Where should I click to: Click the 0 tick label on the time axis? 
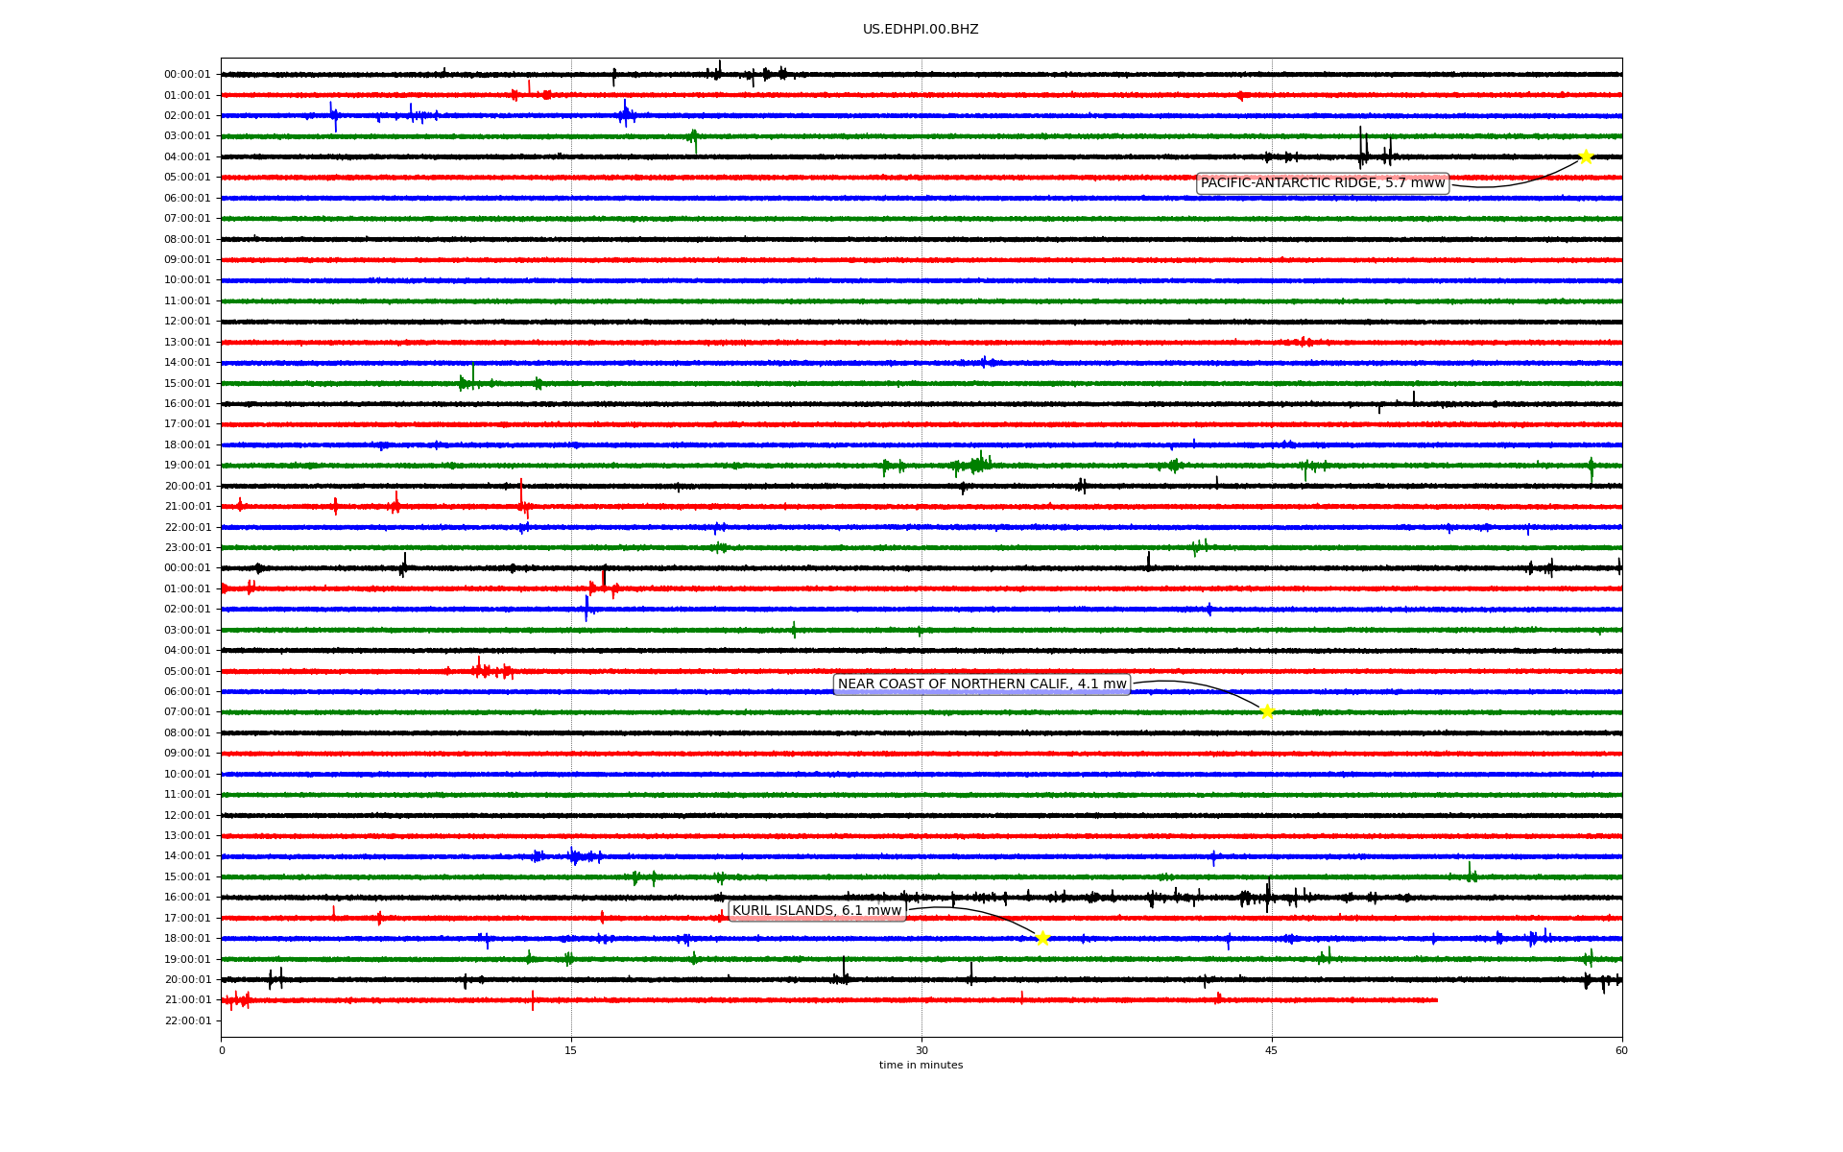tap(222, 1050)
